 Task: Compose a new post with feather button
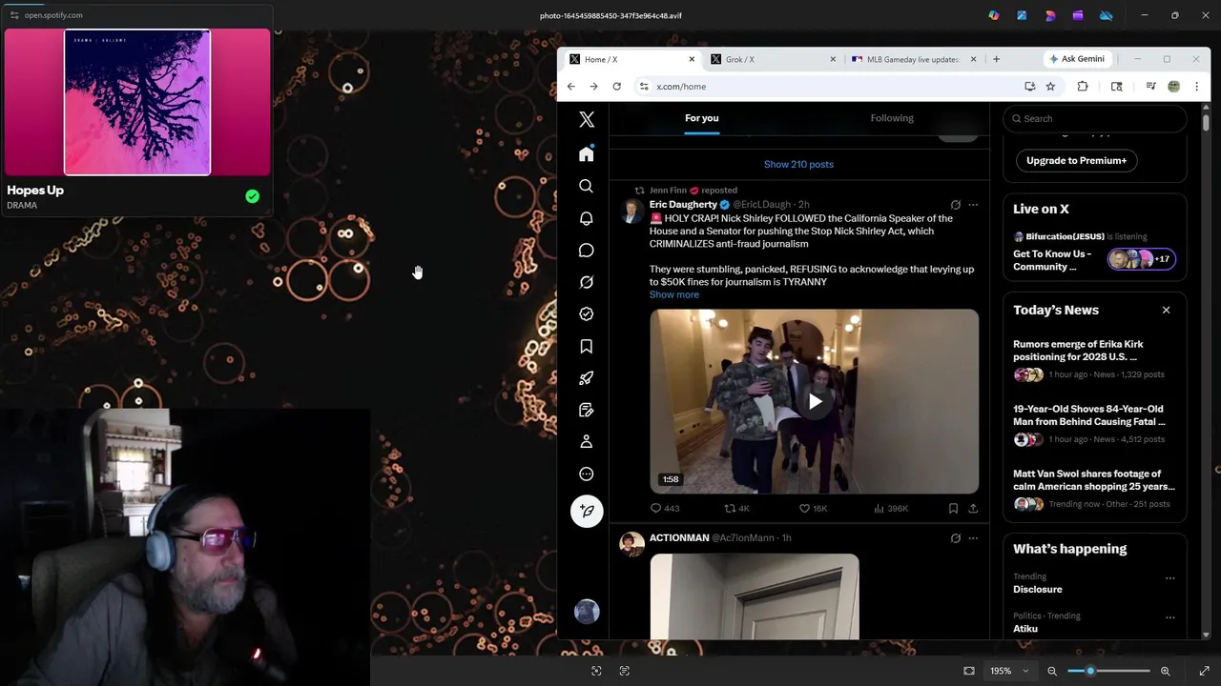click(587, 511)
